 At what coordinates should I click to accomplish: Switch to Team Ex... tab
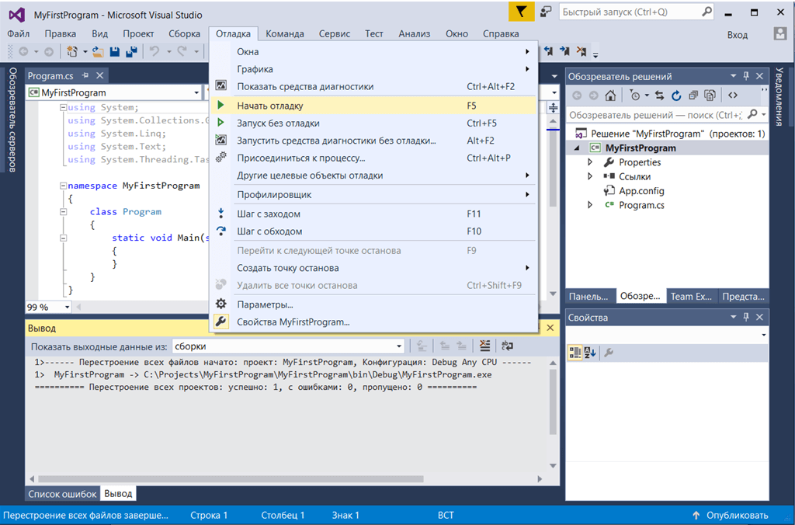pyautogui.click(x=691, y=296)
